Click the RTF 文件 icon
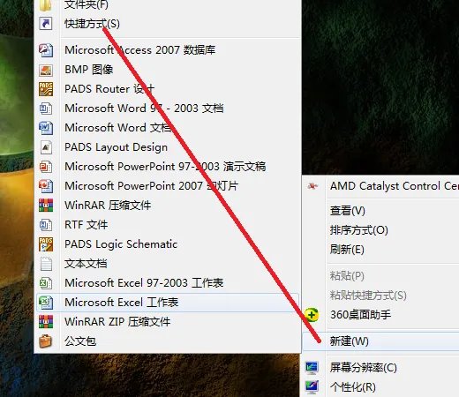459x397 pixels. (46, 225)
